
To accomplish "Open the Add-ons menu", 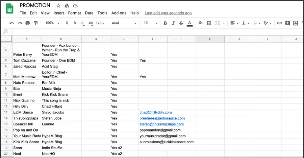I will [119, 13].
